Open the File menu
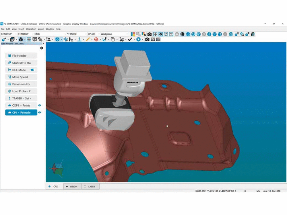 tap(3, 29)
